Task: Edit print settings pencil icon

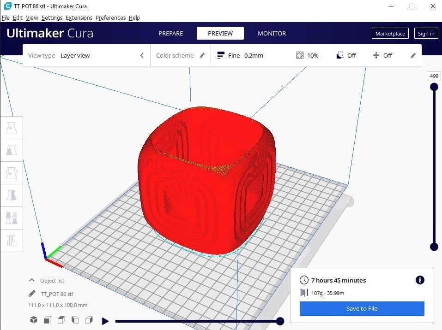Action: point(413,55)
